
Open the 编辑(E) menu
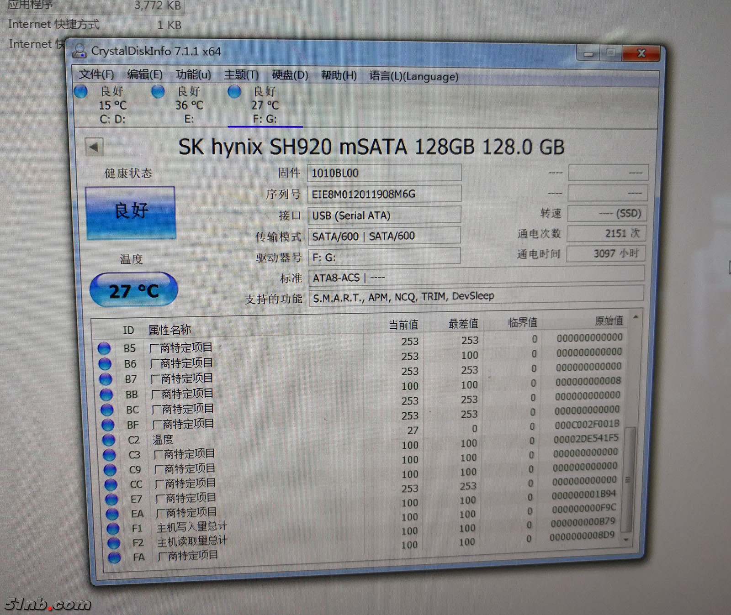coord(145,74)
